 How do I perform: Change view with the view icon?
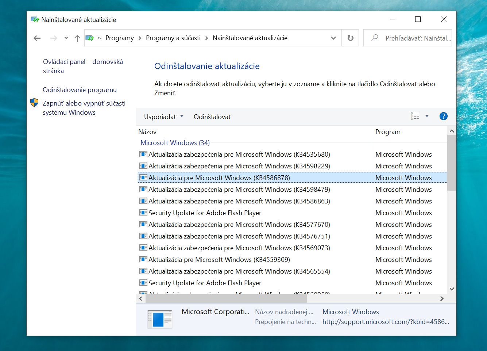(x=415, y=116)
